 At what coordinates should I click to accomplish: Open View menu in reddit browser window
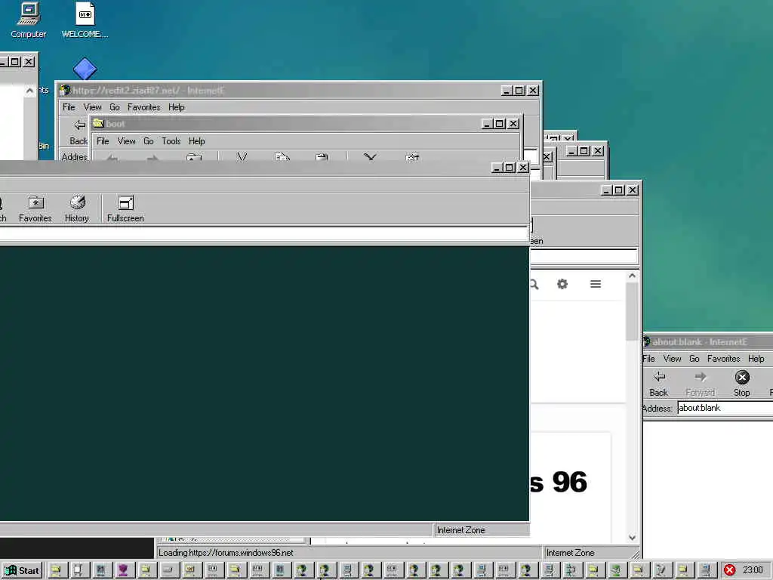pos(92,107)
